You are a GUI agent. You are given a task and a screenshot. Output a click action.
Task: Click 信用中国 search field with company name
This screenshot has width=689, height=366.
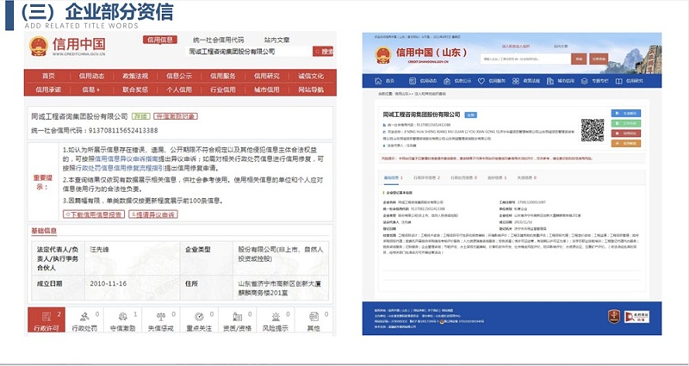click(248, 52)
